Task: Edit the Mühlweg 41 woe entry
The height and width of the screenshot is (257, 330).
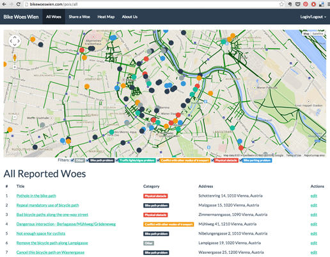Action: coord(314,224)
